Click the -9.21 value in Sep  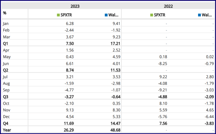coord(163,90)
